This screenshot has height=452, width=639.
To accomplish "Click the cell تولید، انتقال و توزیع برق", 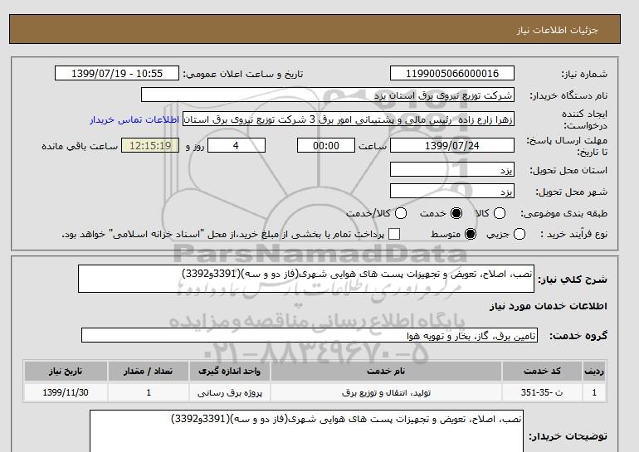I will [386, 392].
